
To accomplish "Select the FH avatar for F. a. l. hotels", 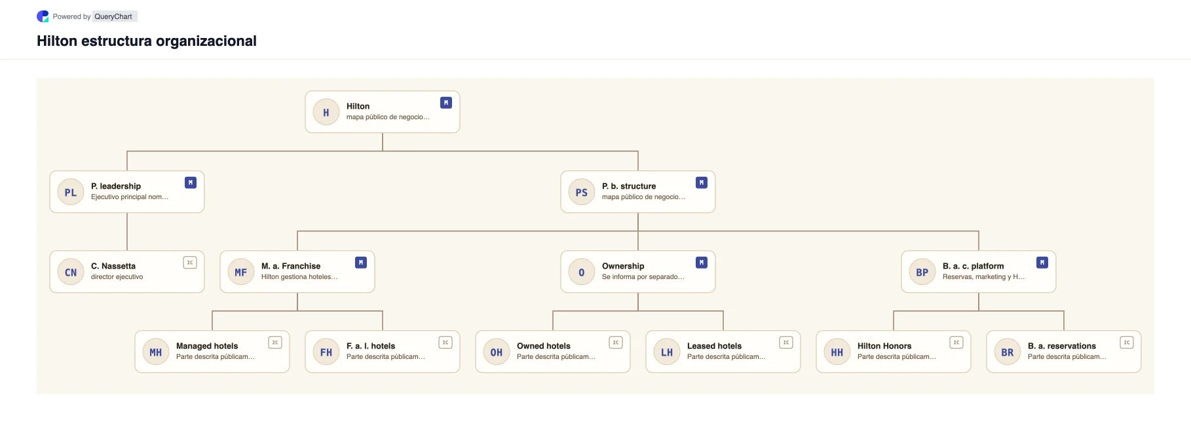I will click(326, 352).
